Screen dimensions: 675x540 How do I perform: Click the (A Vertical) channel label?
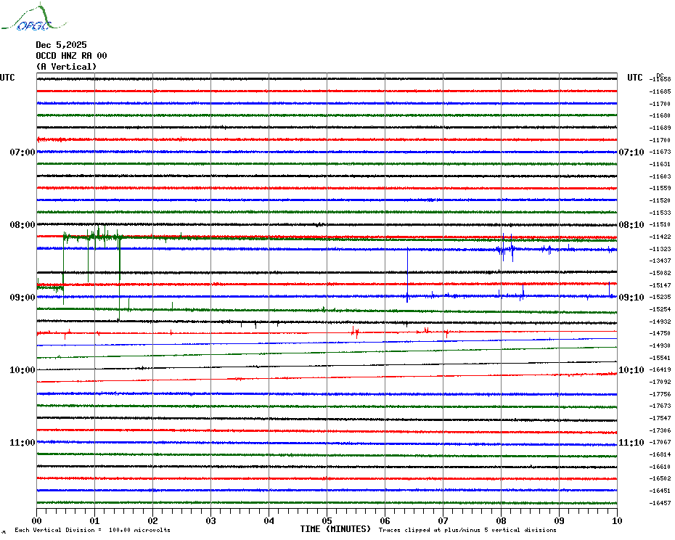[66, 67]
